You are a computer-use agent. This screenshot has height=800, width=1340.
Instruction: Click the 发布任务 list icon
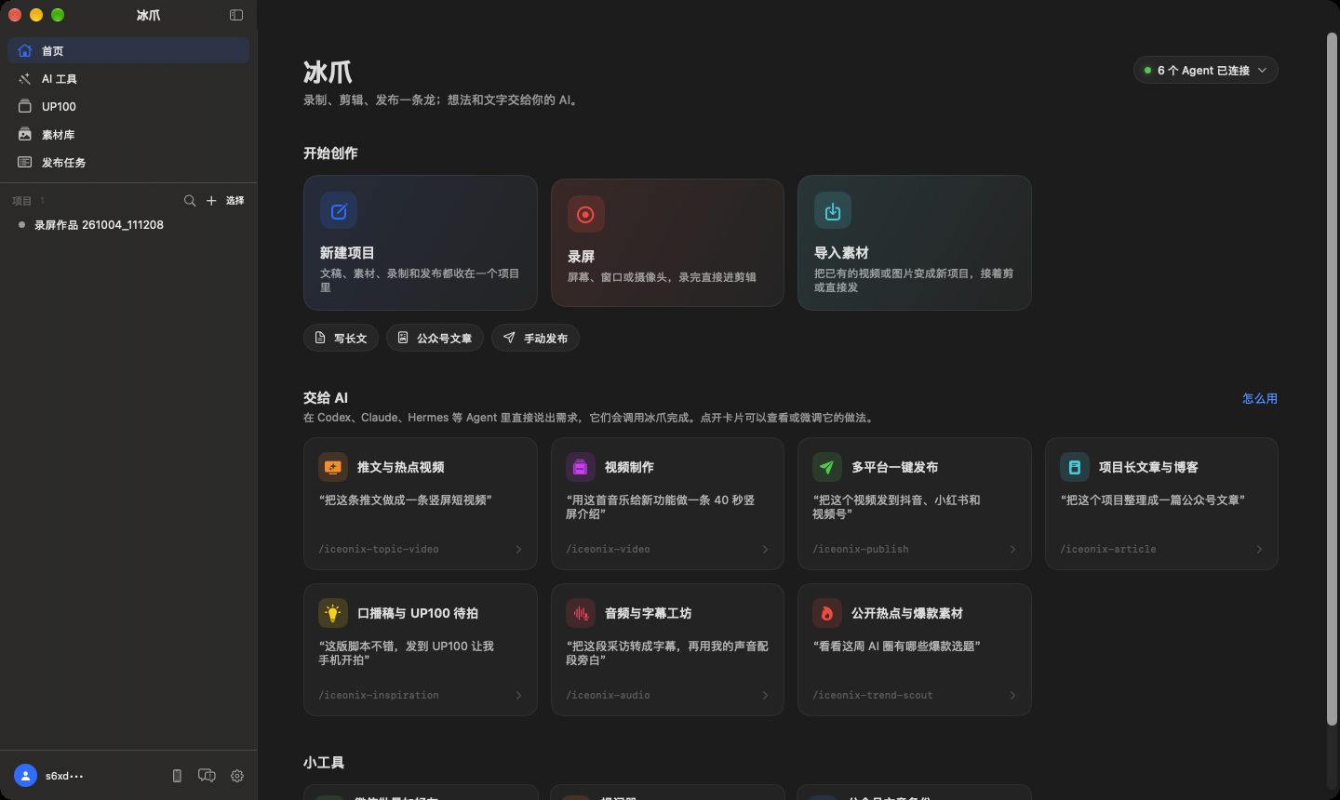[25, 162]
